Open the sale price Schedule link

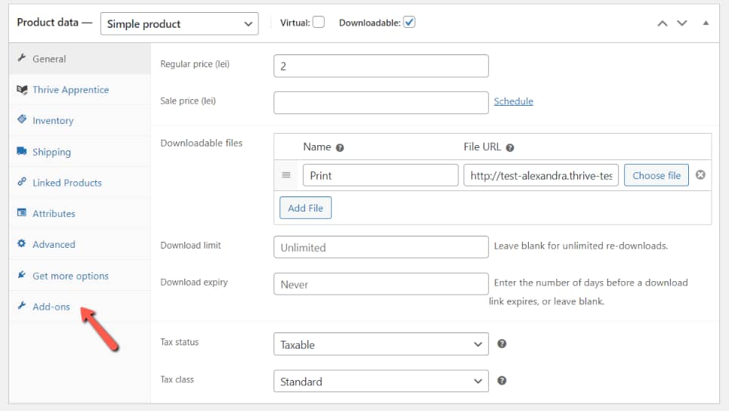click(513, 101)
